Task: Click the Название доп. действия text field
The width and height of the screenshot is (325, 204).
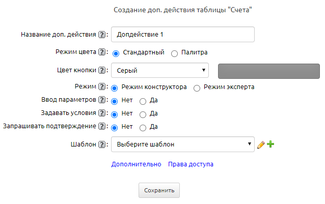Action: point(182,35)
